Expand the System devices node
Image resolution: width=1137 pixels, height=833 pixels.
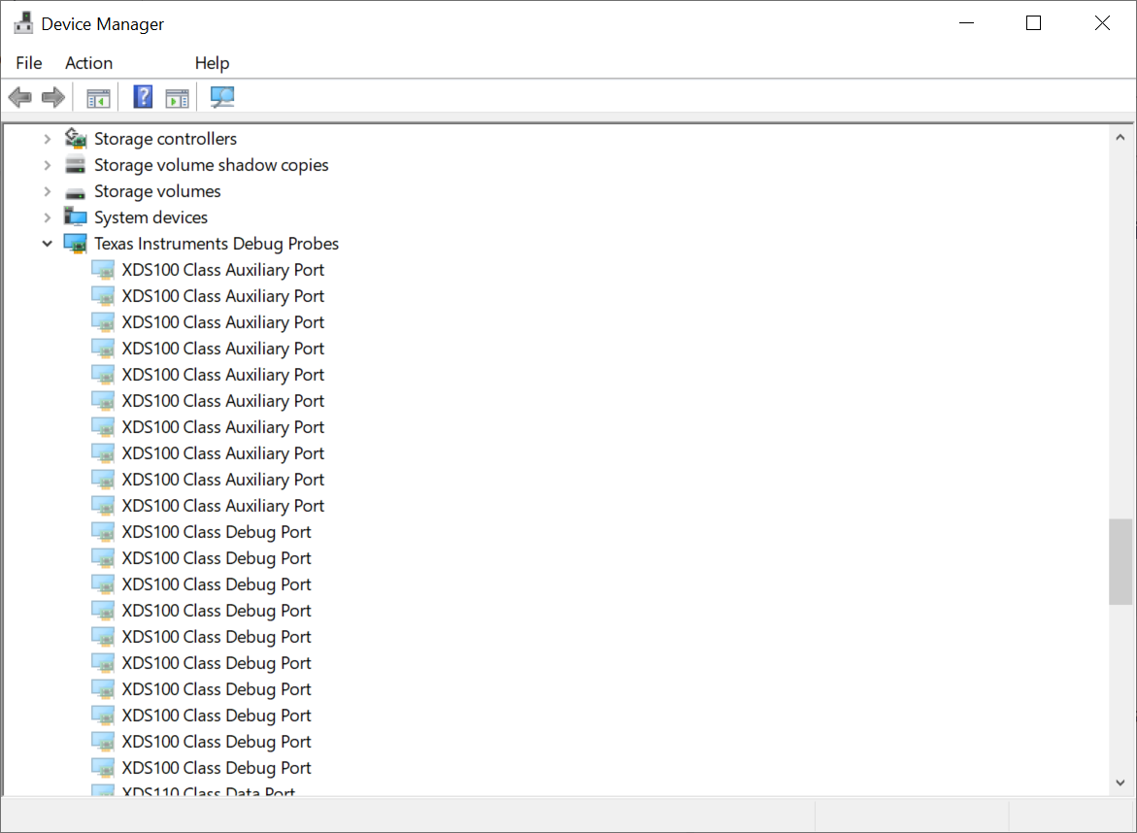[48, 217]
